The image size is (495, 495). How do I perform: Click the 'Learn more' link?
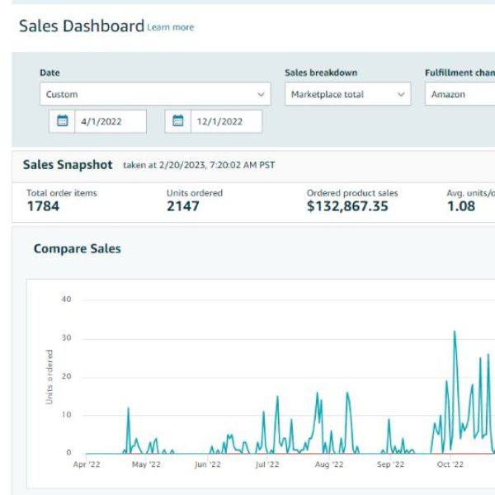[x=171, y=27]
